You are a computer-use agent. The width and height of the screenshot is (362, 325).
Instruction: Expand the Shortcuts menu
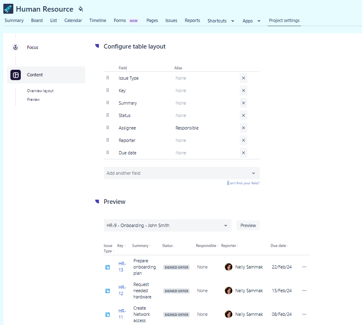221,21
